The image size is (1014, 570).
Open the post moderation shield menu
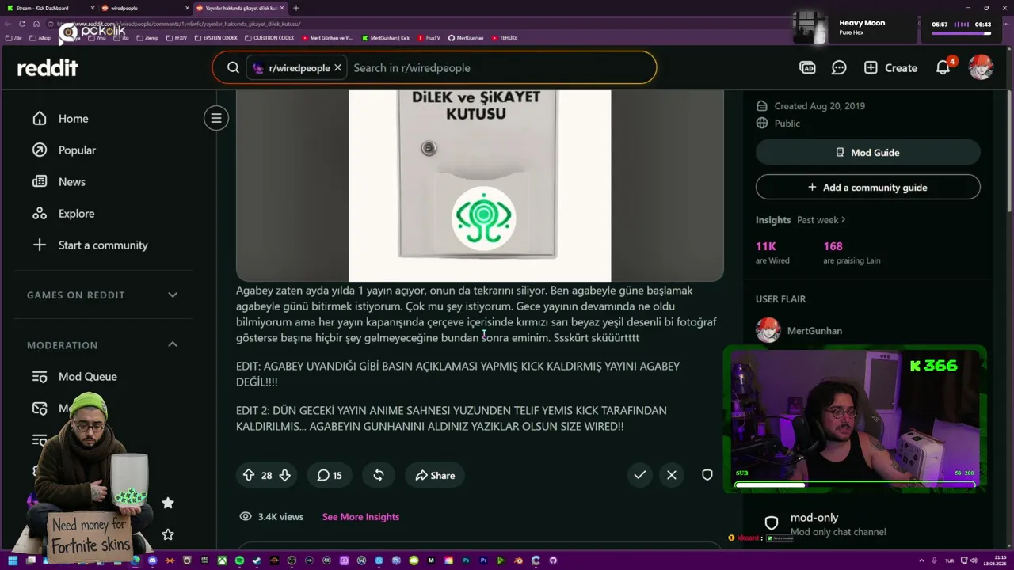pos(707,475)
